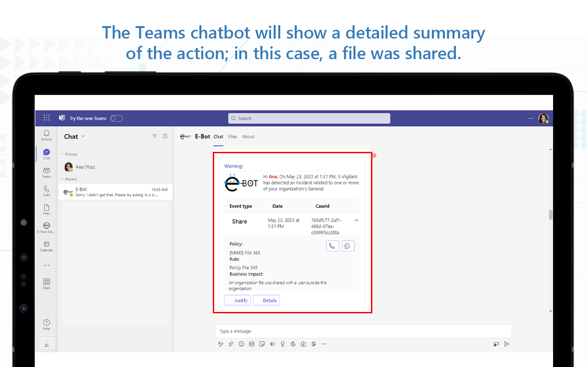This screenshot has width=587, height=367.
Task: Open the About tab of E-Bot
Action: [x=248, y=137]
